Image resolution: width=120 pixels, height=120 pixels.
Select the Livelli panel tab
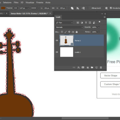58,17
